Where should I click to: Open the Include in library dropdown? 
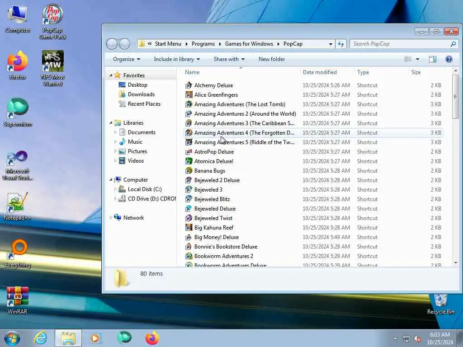(177, 59)
